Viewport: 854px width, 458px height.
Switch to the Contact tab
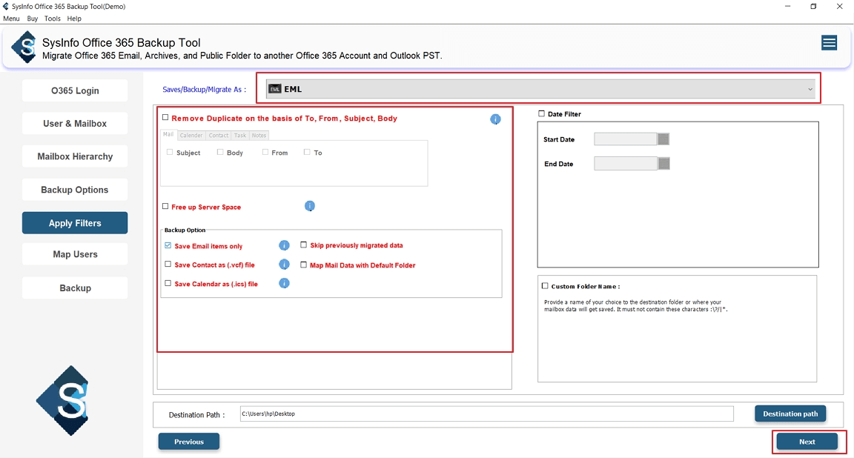(219, 135)
